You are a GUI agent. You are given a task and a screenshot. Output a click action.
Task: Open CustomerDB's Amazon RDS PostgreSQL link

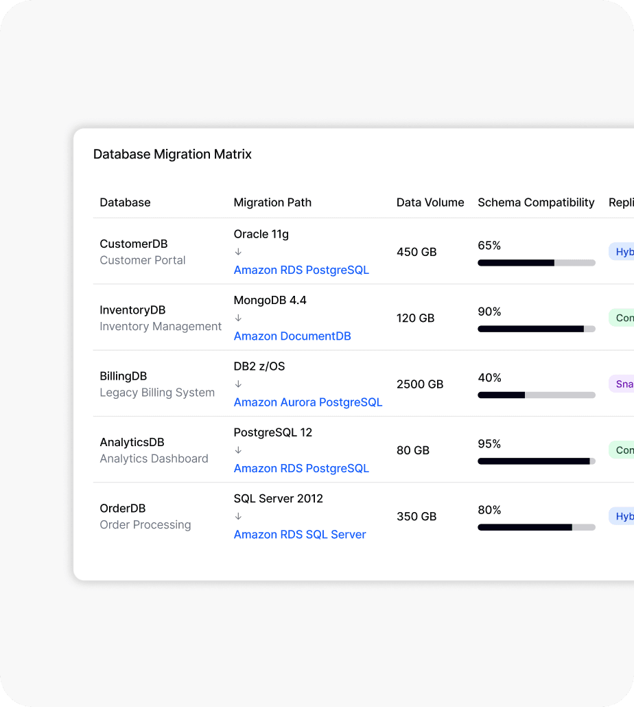pos(301,270)
